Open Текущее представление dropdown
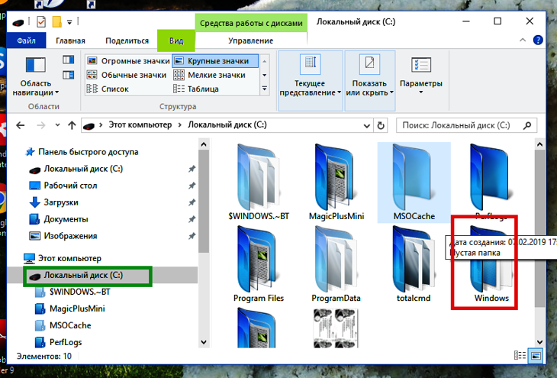This screenshot has width=557, height=378. pyautogui.click(x=310, y=81)
